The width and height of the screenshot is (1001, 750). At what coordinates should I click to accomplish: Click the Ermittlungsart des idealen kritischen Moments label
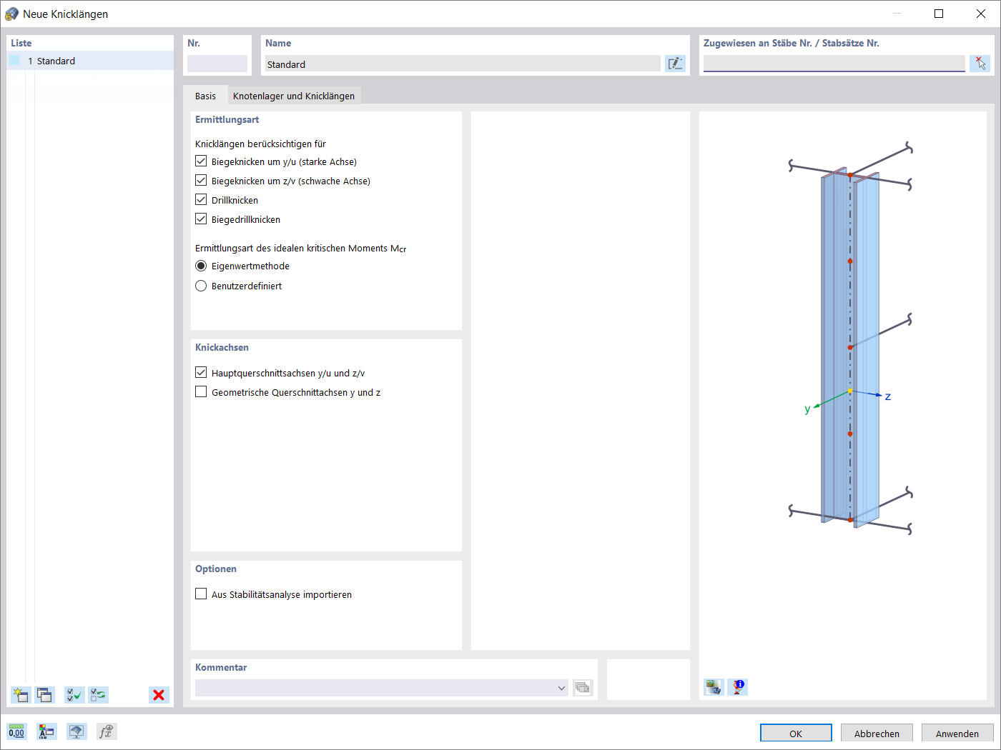click(x=301, y=248)
